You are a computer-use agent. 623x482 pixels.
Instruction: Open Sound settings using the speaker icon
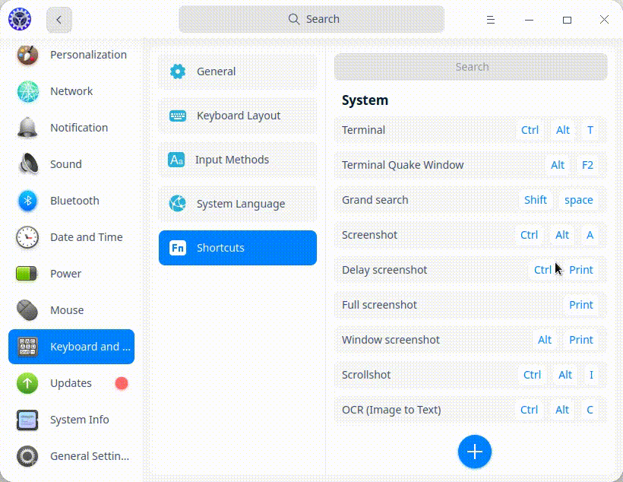[x=27, y=164]
